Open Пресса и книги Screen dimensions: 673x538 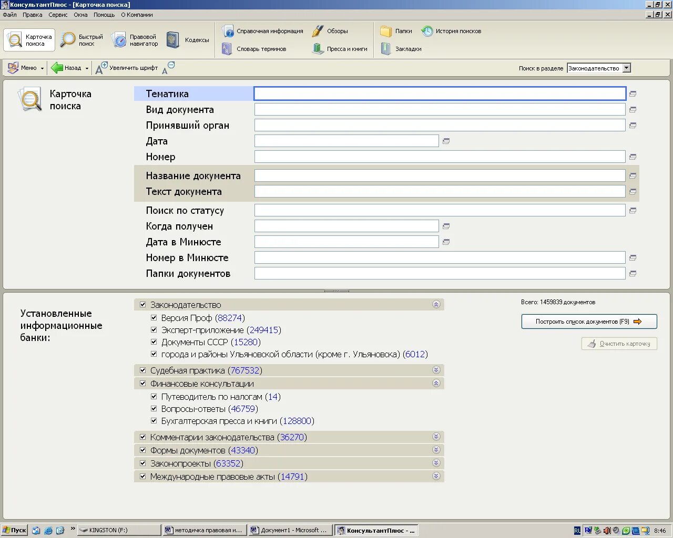point(340,49)
